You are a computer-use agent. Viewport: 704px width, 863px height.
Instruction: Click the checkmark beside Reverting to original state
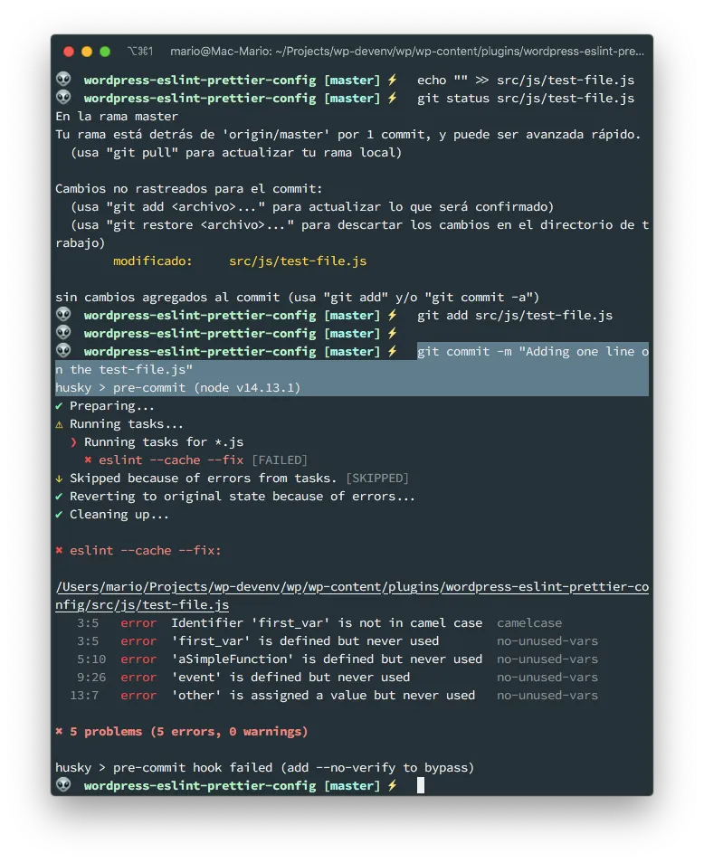(x=59, y=497)
